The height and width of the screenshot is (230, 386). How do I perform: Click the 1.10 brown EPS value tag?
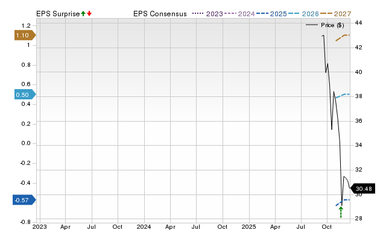pos(25,36)
